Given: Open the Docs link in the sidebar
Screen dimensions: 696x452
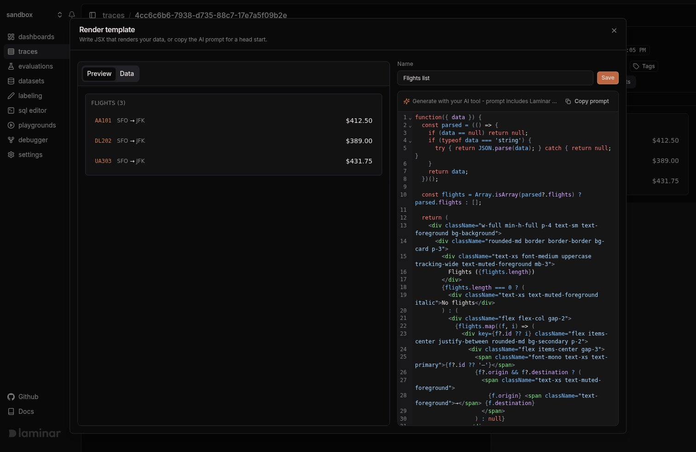Looking at the screenshot, I should click(26, 411).
